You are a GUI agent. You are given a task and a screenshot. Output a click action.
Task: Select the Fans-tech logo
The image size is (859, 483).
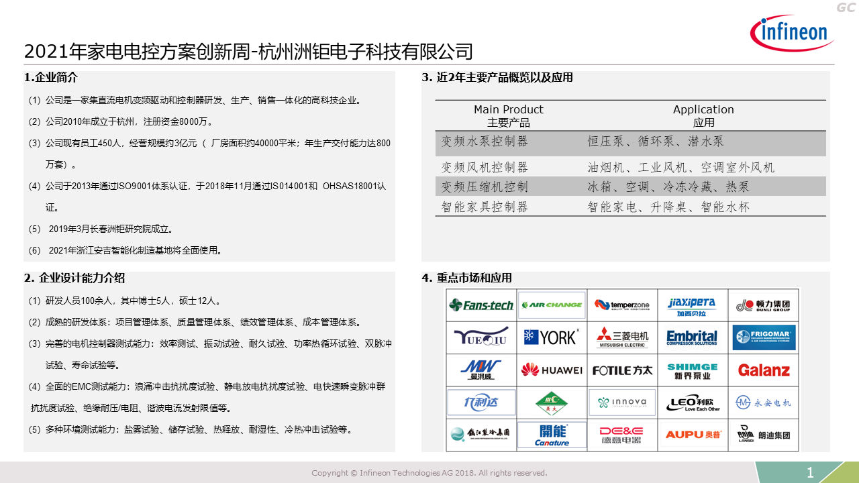point(481,305)
